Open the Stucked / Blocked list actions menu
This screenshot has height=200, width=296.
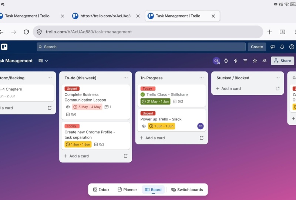tap(277, 78)
